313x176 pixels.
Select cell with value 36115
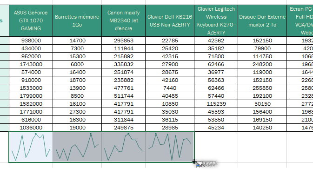point(170,120)
